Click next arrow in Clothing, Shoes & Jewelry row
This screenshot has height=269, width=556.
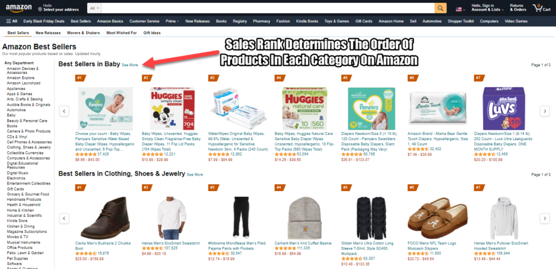click(x=545, y=218)
